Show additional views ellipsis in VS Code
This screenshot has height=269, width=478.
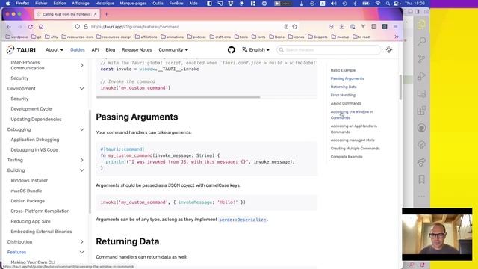[421, 197]
